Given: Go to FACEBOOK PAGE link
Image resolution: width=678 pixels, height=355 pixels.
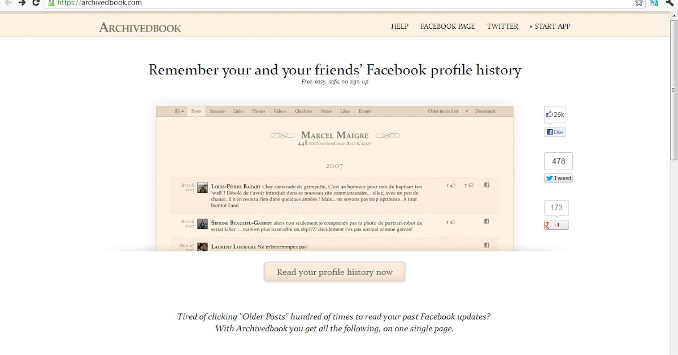Looking at the screenshot, I should (447, 26).
